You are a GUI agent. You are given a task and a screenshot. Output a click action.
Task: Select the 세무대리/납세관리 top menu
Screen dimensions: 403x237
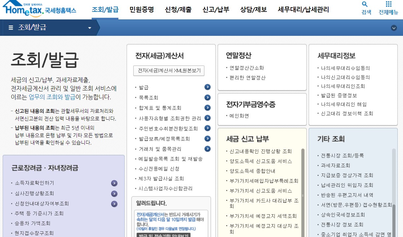[303, 10]
